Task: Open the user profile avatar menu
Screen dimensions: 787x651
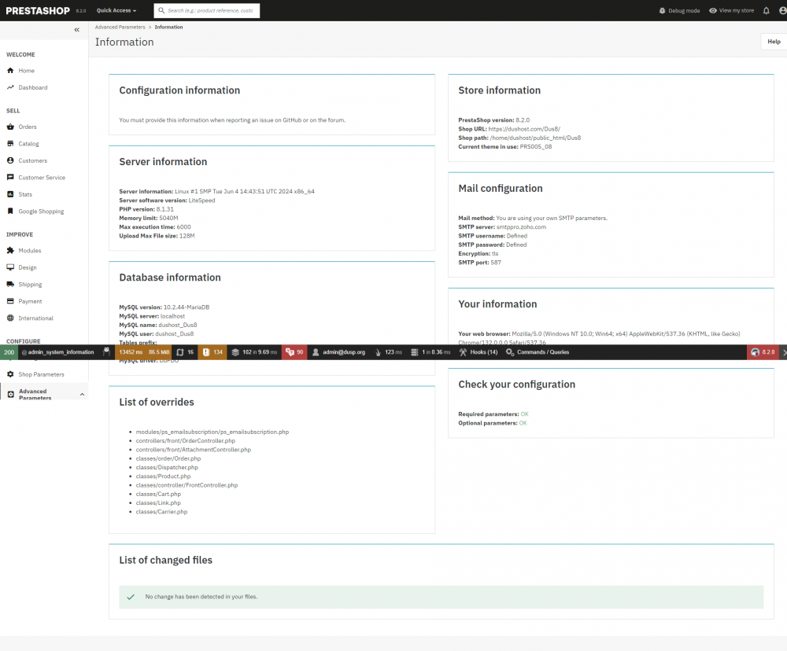Action: pyautogui.click(x=782, y=10)
